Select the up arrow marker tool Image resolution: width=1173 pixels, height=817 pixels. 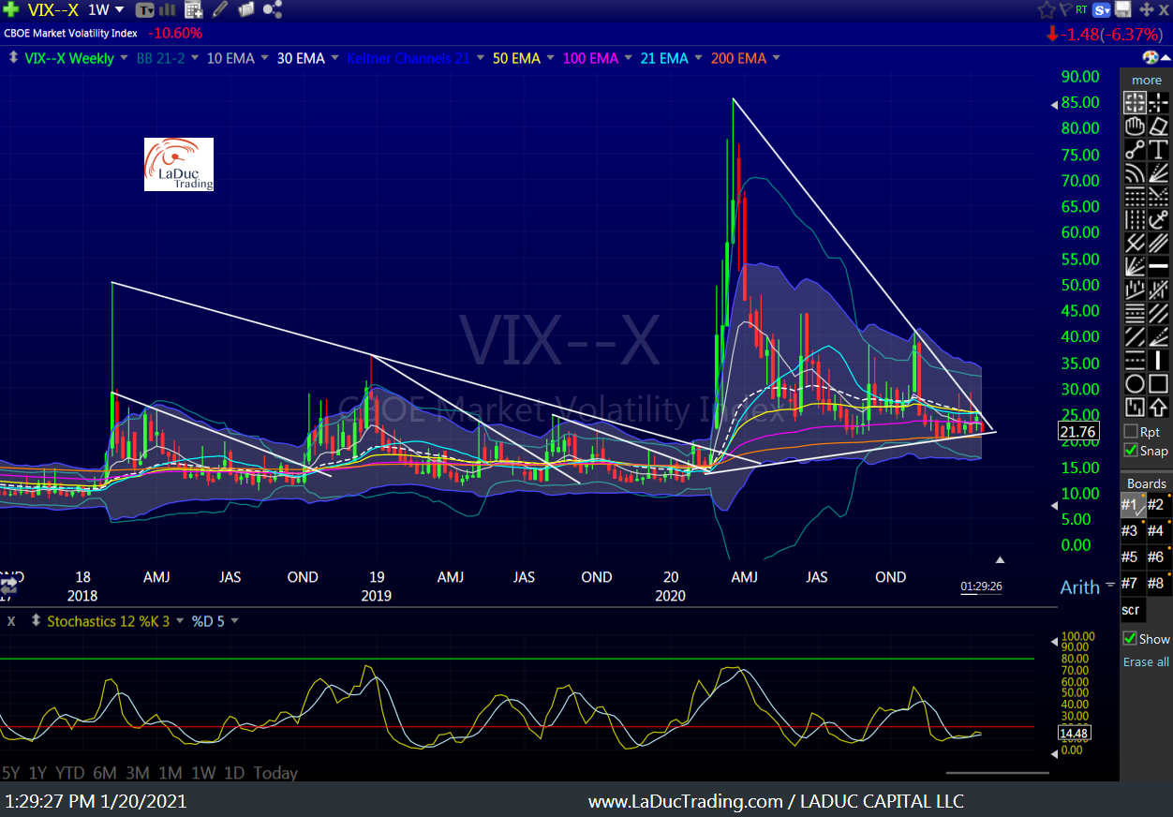[x=1158, y=408]
